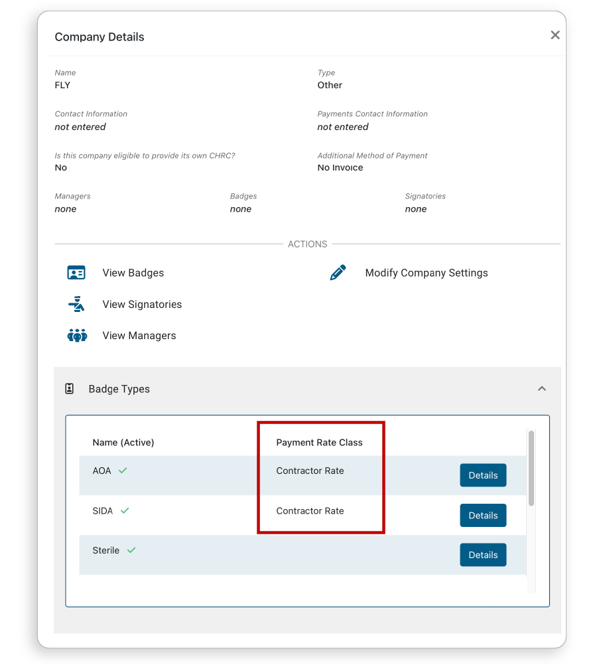
Task: Click the View Signatories person icon
Action: click(x=76, y=304)
